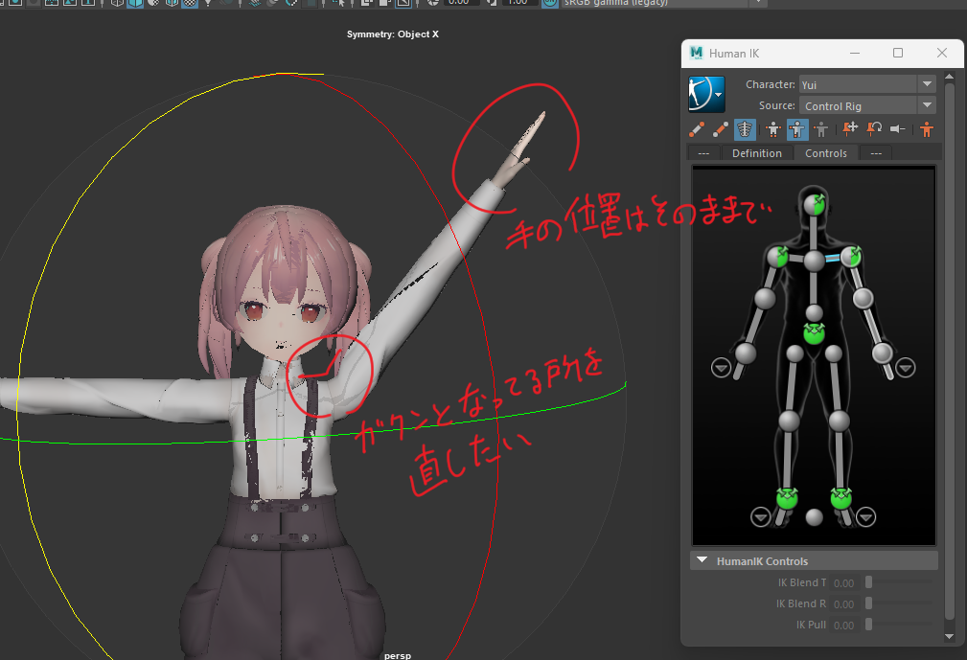Select the reference effector between the feet

pyautogui.click(x=814, y=517)
